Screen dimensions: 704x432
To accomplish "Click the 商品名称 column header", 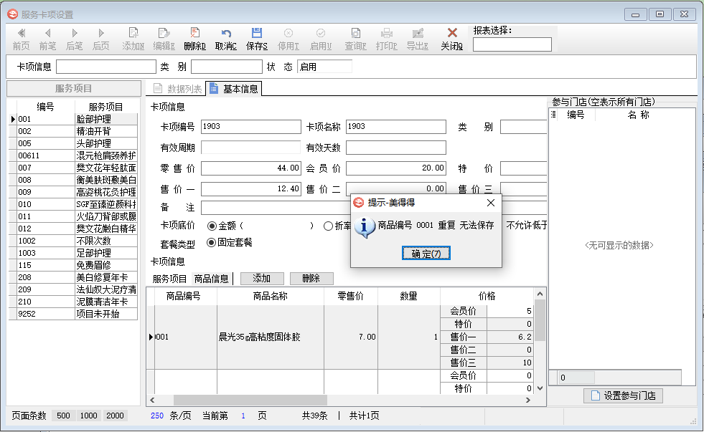I will 271,296.
